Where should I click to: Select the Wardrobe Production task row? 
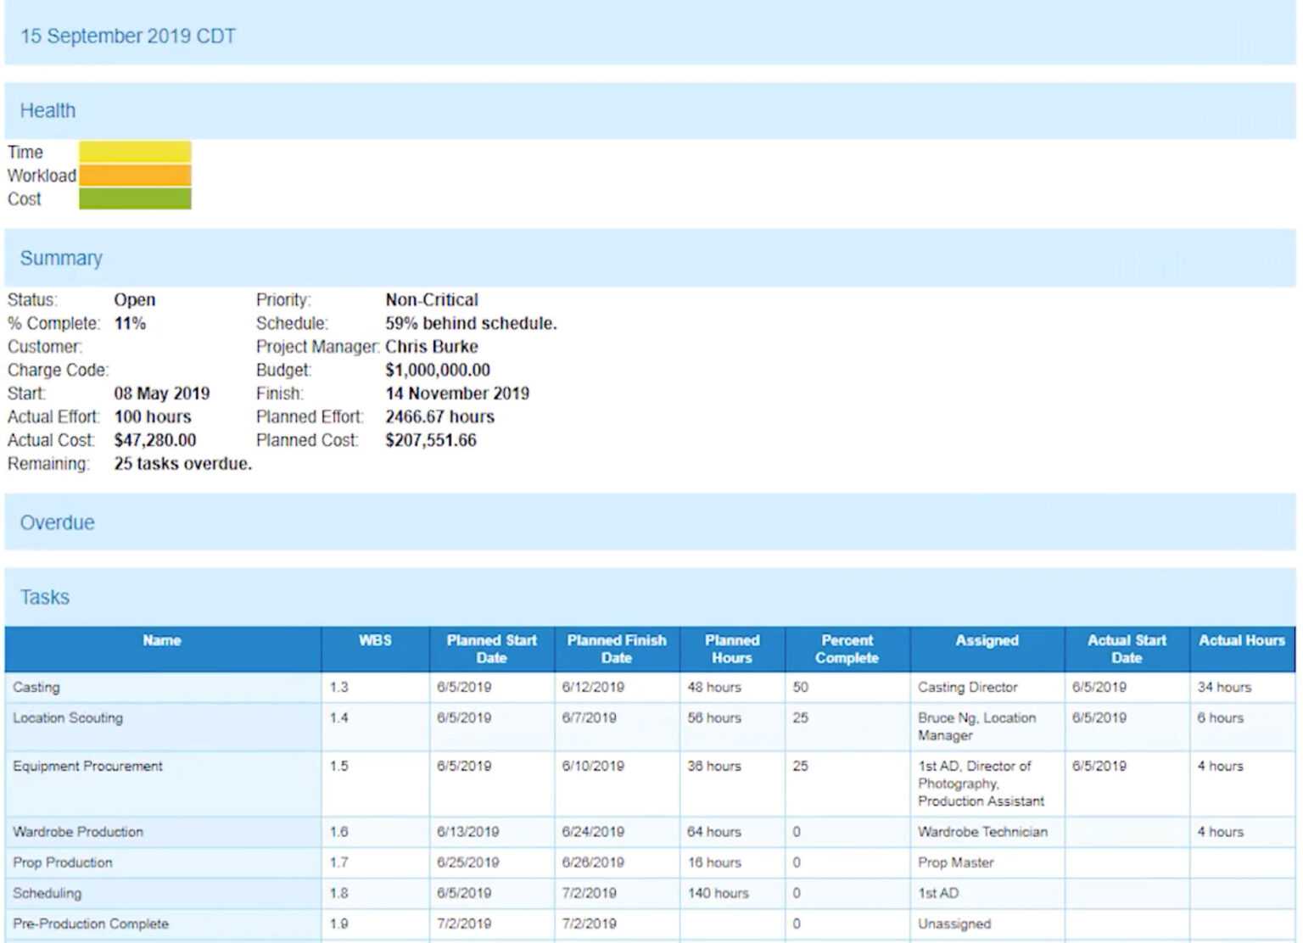pyautogui.click(x=77, y=832)
